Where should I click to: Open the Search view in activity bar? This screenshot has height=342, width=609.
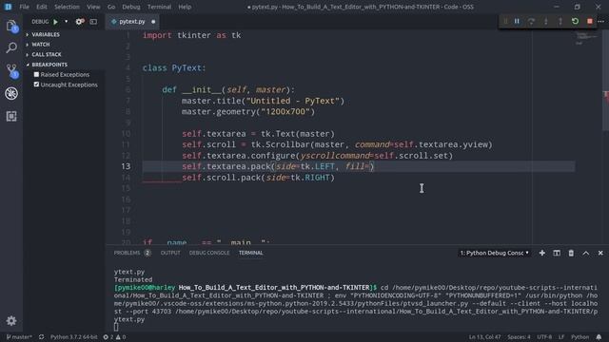(11, 48)
